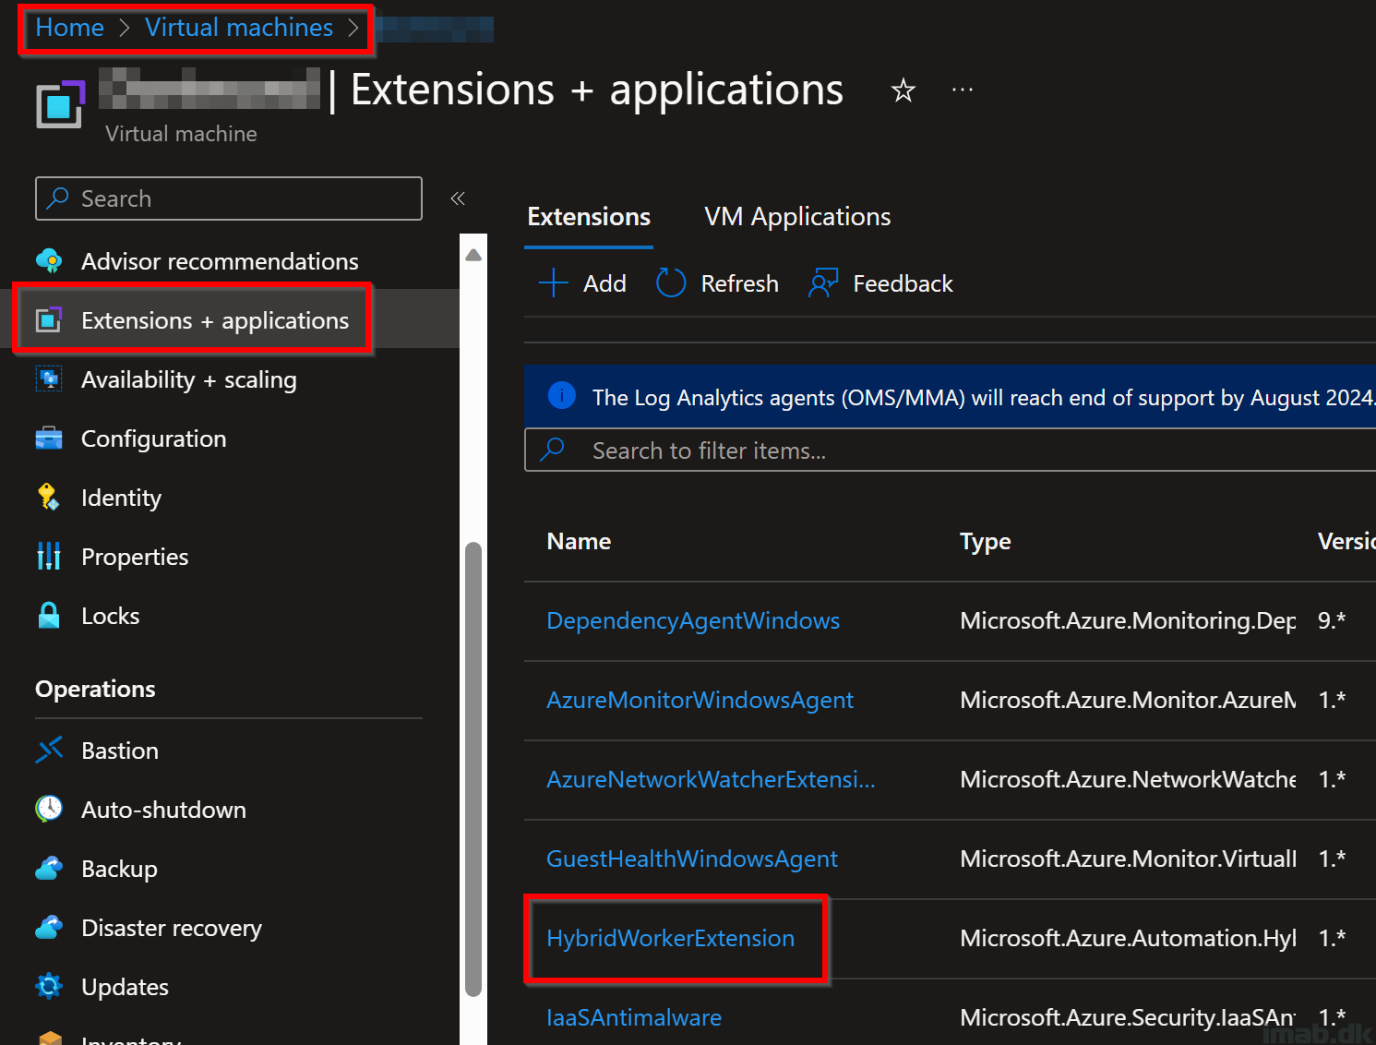Viewport: 1376px width, 1045px height.
Task: Open Bastion under Operations
Action: pyautogui.click(x=120, y=751)
